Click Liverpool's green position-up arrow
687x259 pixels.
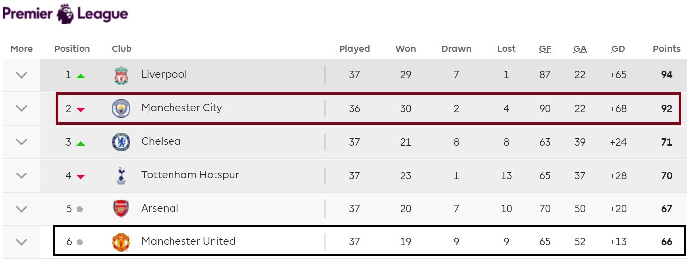point(81,76)
